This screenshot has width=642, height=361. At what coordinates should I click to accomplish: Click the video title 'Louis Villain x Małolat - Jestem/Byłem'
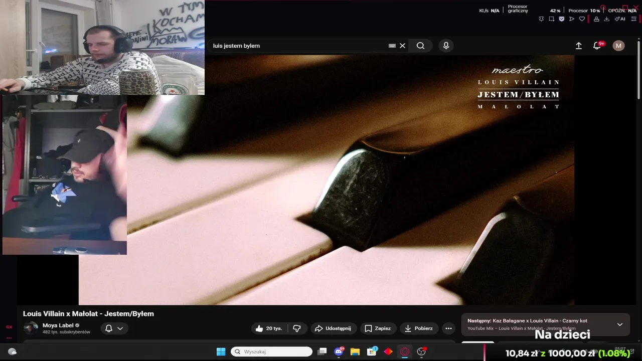(88, 314)
